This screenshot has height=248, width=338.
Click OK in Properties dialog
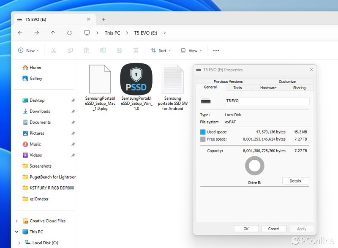pos(246,229)
